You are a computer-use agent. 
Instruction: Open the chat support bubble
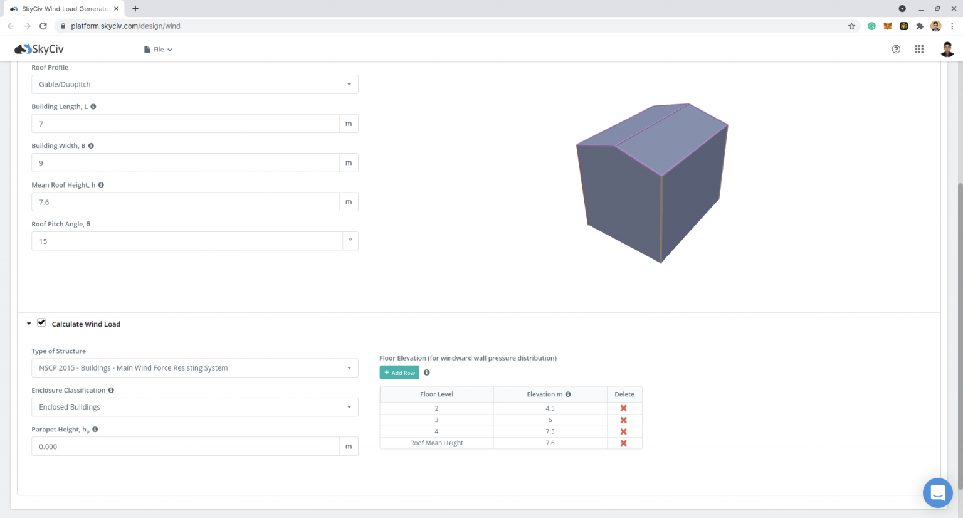tap(937, 493)
